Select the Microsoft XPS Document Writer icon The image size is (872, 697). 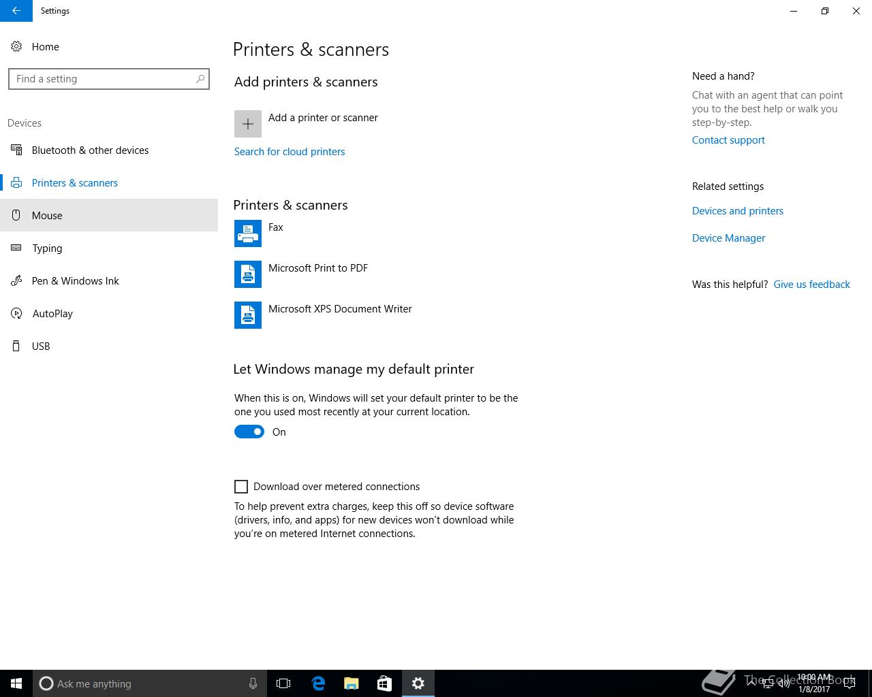pos(248,315)
